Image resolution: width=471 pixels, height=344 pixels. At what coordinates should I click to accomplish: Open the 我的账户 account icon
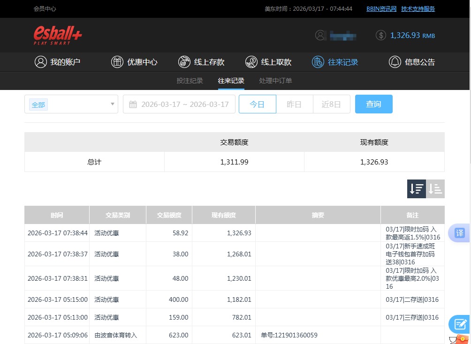[x=40, y=61]
